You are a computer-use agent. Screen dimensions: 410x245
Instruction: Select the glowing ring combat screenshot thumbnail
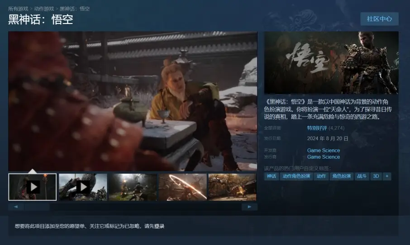point(183,187)
